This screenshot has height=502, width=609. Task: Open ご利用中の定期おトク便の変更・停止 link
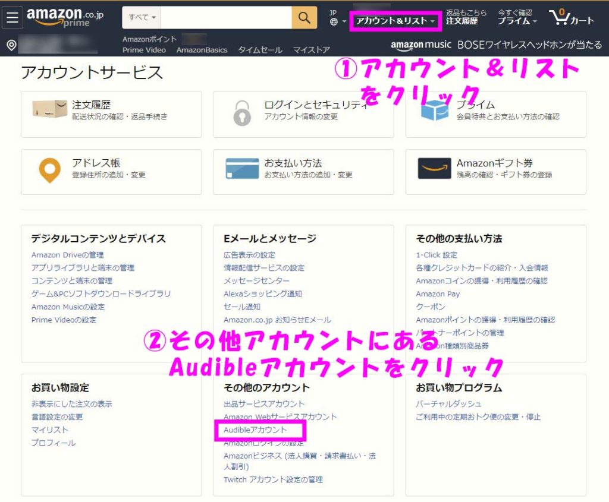point(478,417)
